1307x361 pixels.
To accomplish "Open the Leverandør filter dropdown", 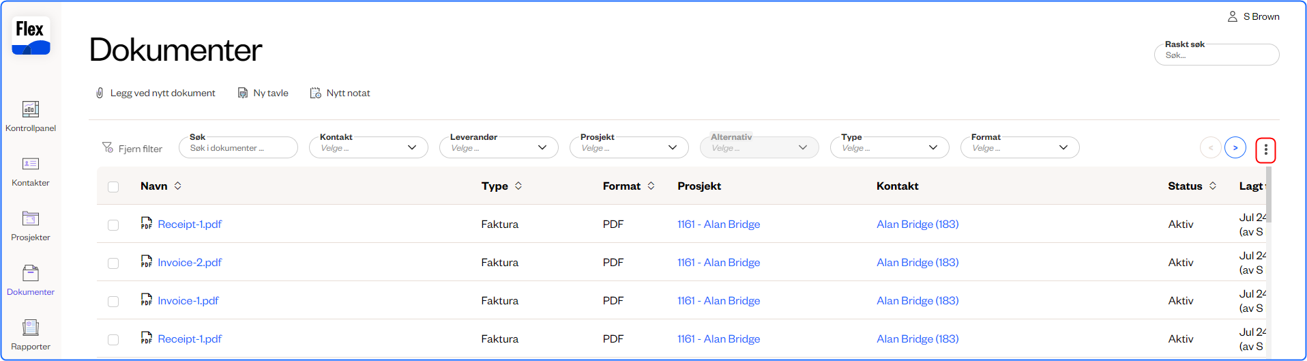I will 499,147.
